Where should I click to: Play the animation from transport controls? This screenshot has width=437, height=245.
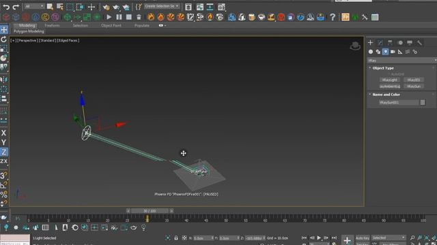319,238
